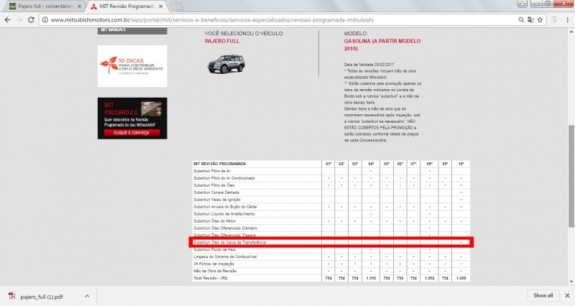
Task: Click the MIT Manuais sidebar item
Action: pyautogui.click(x=132, y=31)
